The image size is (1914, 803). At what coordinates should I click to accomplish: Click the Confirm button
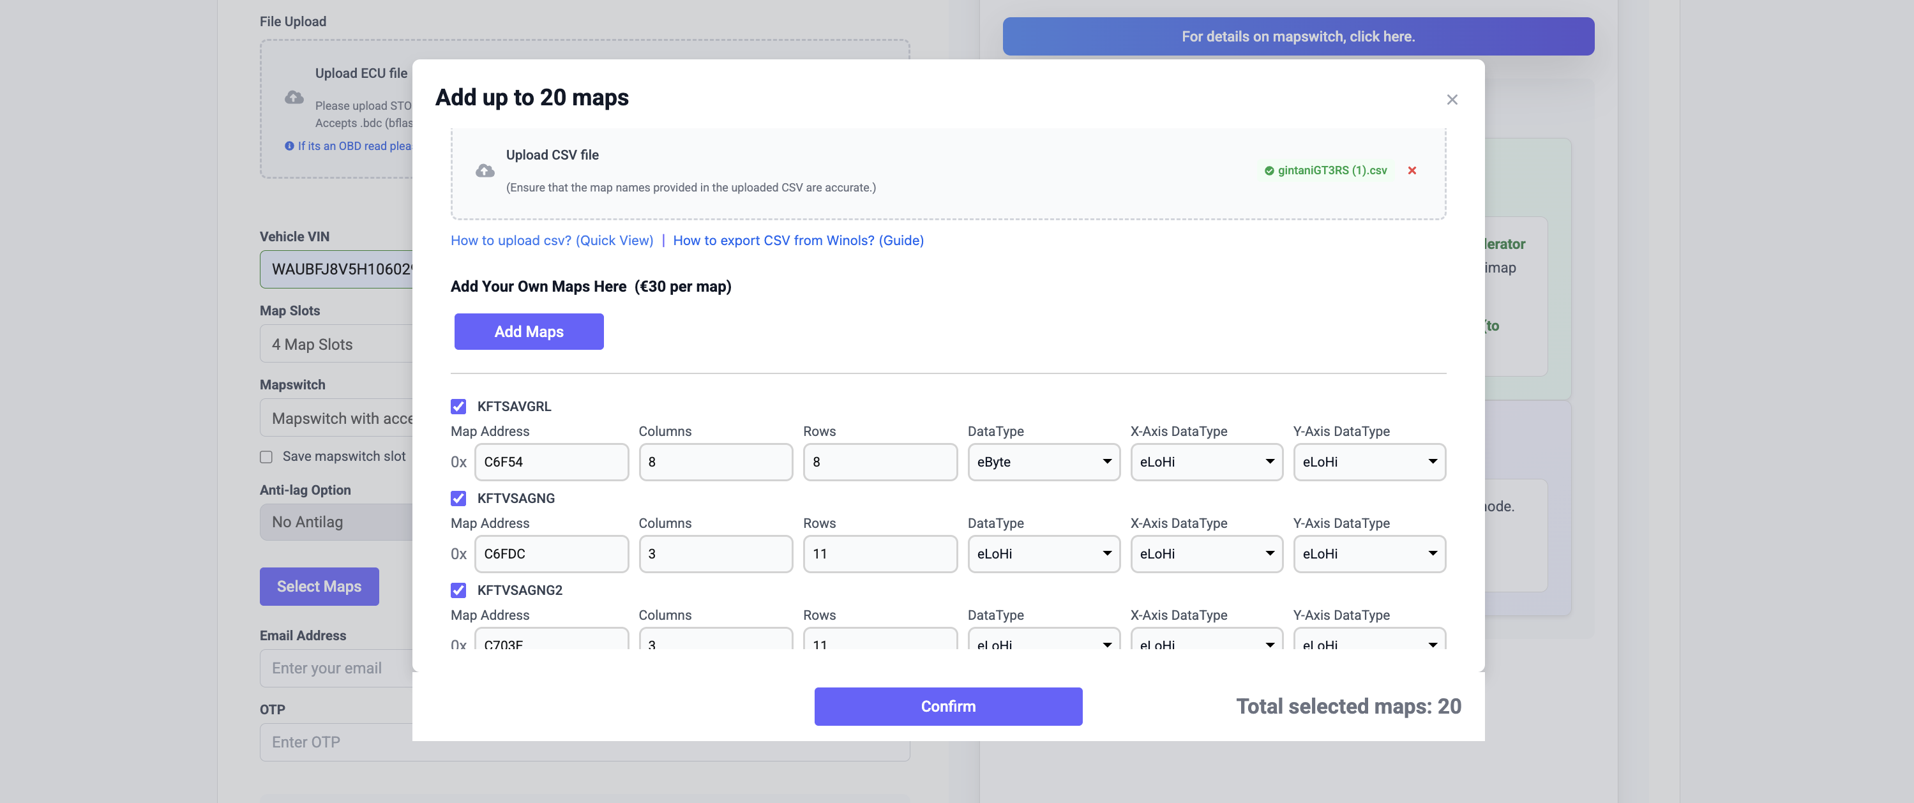948,706
